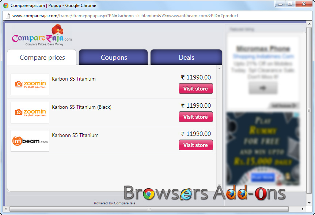Select the 'Karbonn S5 Titanium' product name
The width and height of the screenshot is (315, 215).
click(75, 135)
